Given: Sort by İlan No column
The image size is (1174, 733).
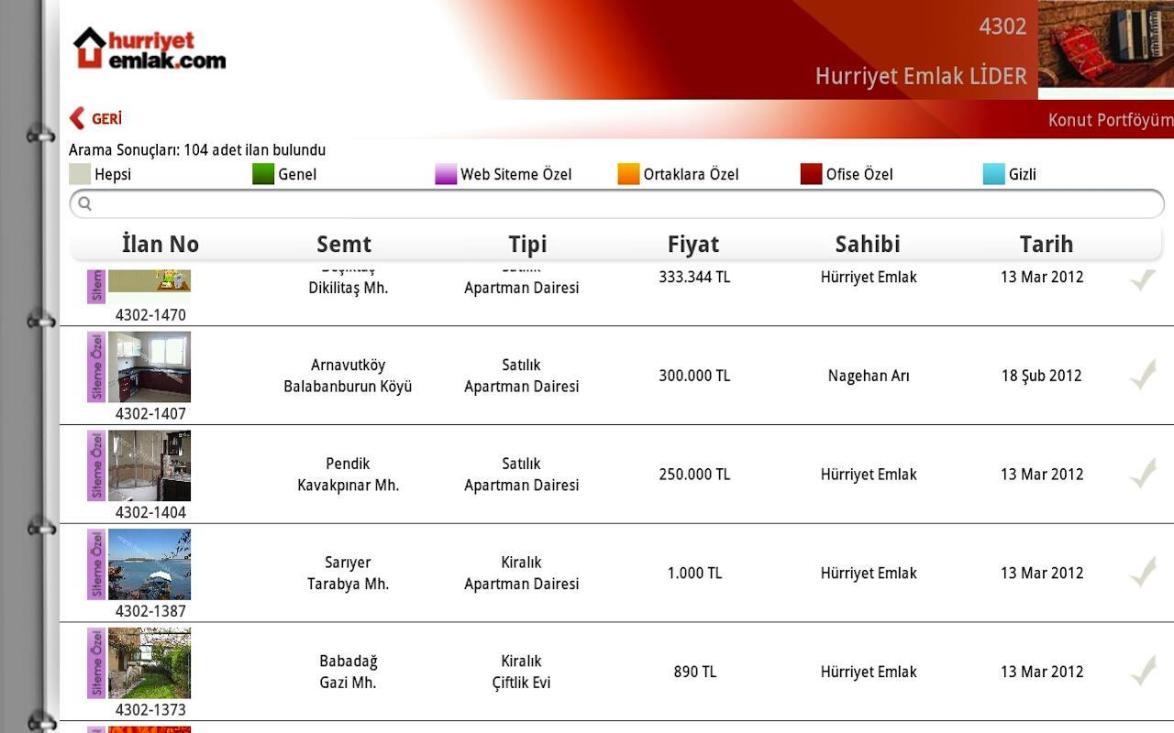Looking at the screenshot, I should point(161,244).
